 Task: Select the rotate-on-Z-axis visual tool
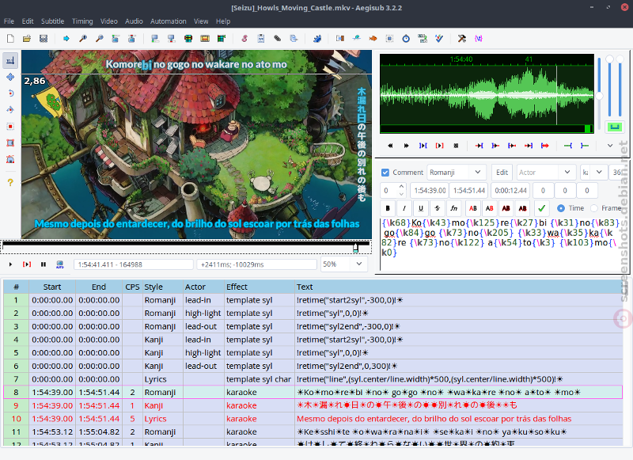coord(10,93)
